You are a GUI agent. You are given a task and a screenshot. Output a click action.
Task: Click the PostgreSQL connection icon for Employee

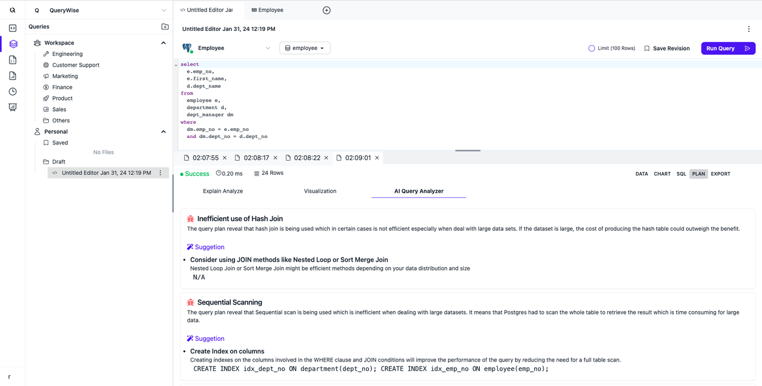point(188,48)
